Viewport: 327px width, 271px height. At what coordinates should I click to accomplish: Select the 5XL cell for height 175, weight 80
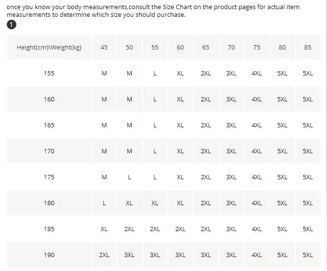[x=282, y=177]
